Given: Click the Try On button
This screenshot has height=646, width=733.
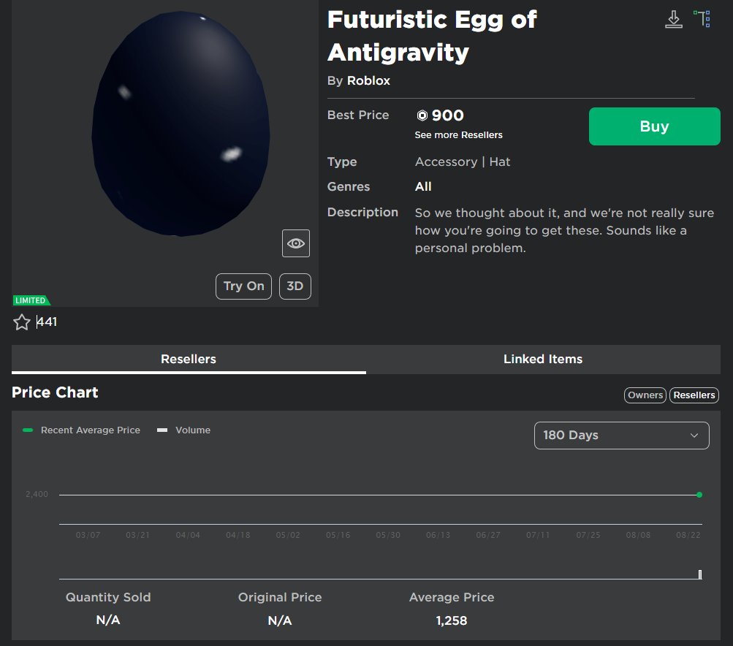Looking at the screenshot, I should (243, 286).
